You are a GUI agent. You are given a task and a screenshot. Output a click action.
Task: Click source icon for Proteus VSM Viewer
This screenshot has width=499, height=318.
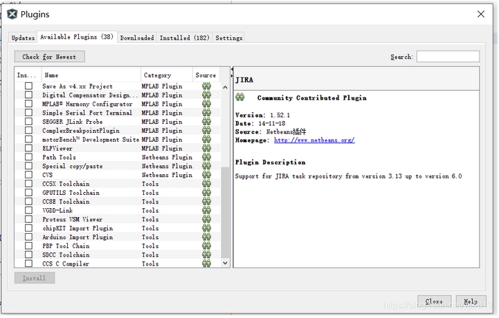206,219
